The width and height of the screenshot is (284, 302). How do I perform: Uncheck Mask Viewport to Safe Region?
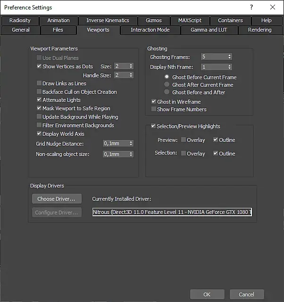tap(39, 108)
